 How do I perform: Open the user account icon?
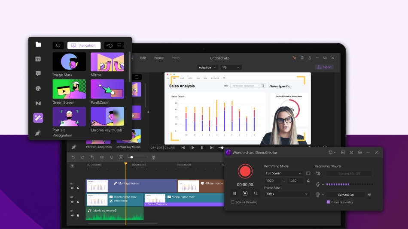coord(310,58)
